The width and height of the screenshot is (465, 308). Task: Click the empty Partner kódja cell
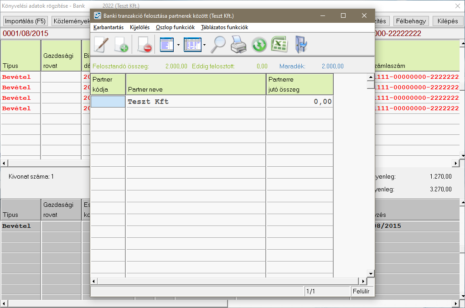click(x=108, y=102)
